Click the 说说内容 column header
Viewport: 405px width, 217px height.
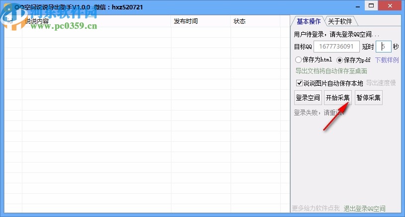click(96, 21)
